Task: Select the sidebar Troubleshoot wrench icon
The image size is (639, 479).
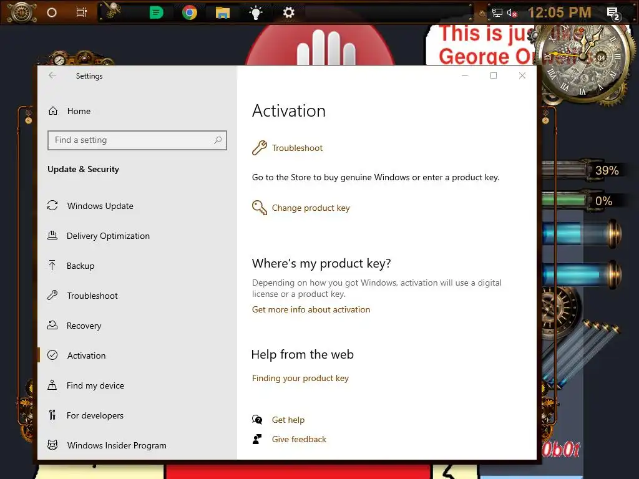Action: pyautogui.click(x=52, y=295)
